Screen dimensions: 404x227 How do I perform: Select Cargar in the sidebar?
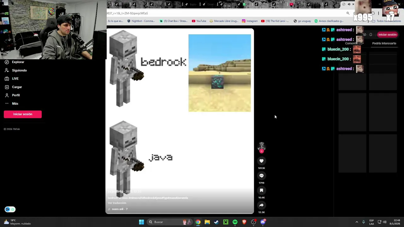pos(13,87)
